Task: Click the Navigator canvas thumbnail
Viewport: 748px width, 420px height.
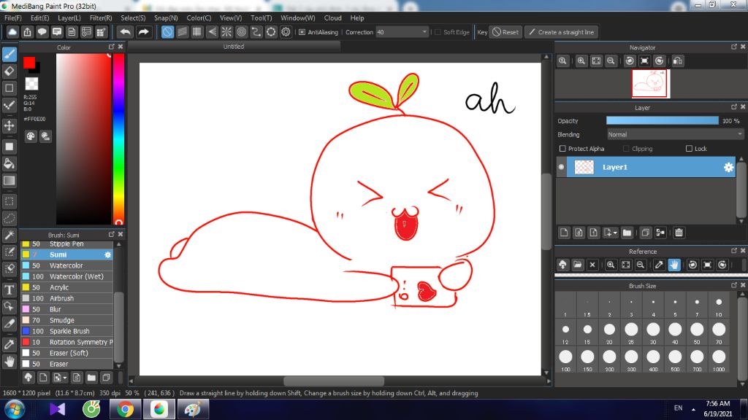Action: coord(649,84)
